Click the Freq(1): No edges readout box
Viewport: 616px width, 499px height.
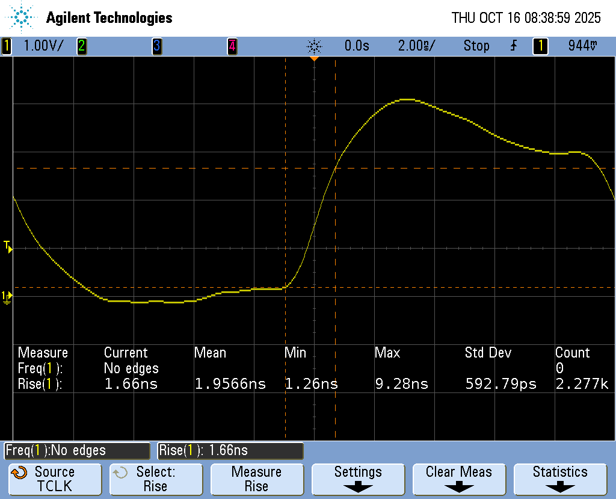pyautogui.click(x=77, y=450)
